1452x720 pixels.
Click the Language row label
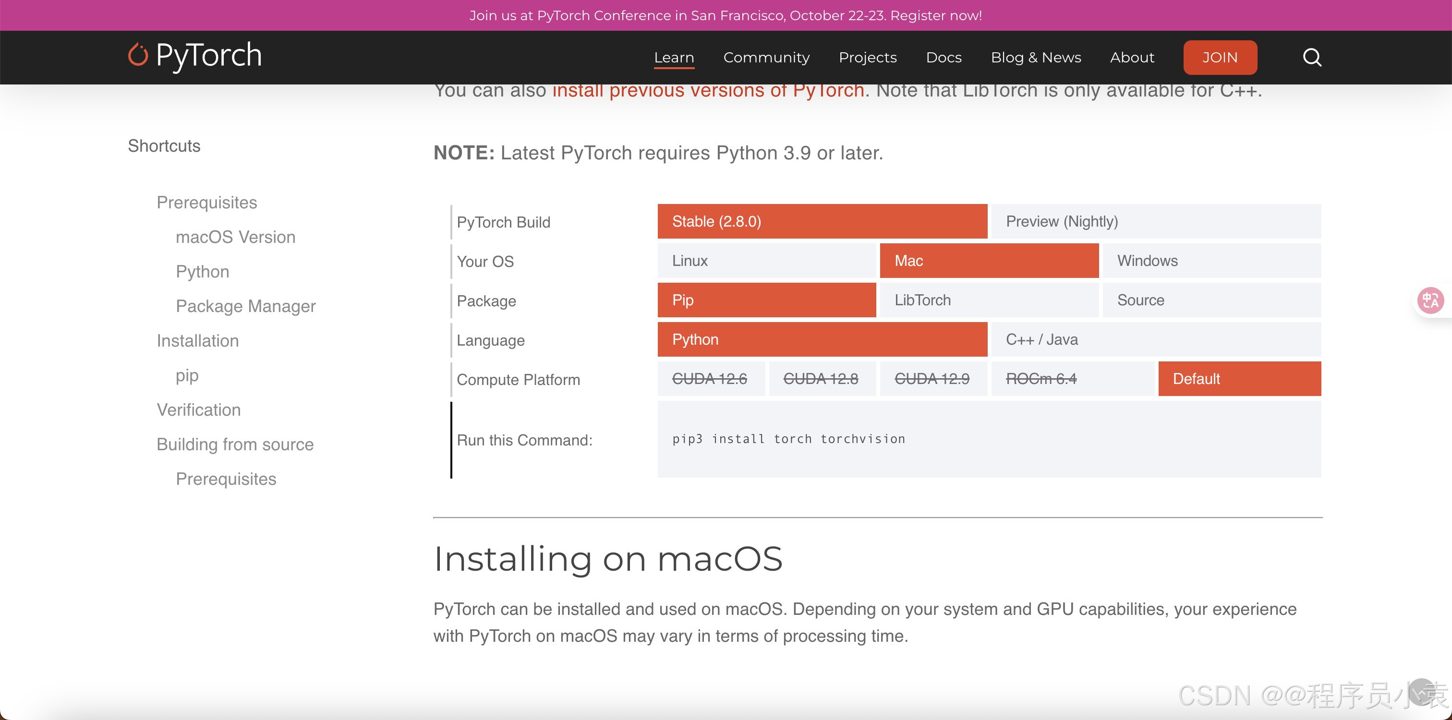tap(490, 340)
